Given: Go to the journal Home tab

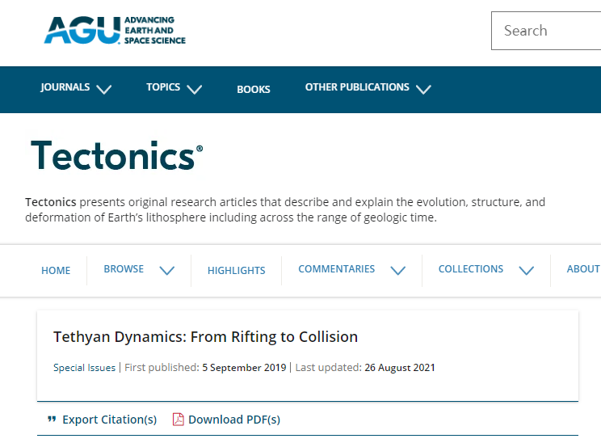Looking at the screenshot, I should [56, 270].
